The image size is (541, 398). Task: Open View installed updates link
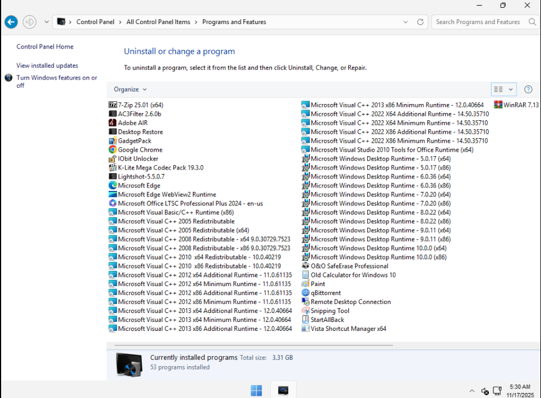point(47,65)
